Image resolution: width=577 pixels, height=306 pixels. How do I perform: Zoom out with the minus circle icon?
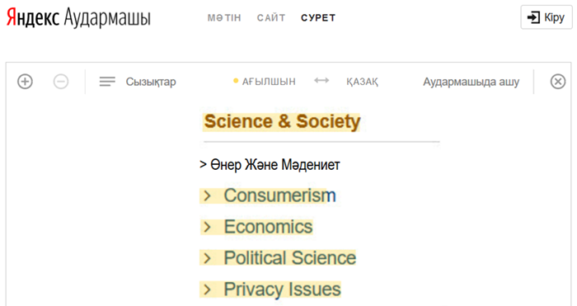click(61, 82)
